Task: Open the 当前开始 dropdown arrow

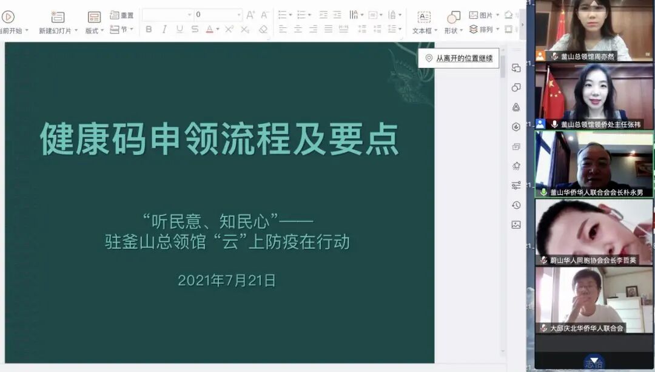Action: (x=27, y=30)
